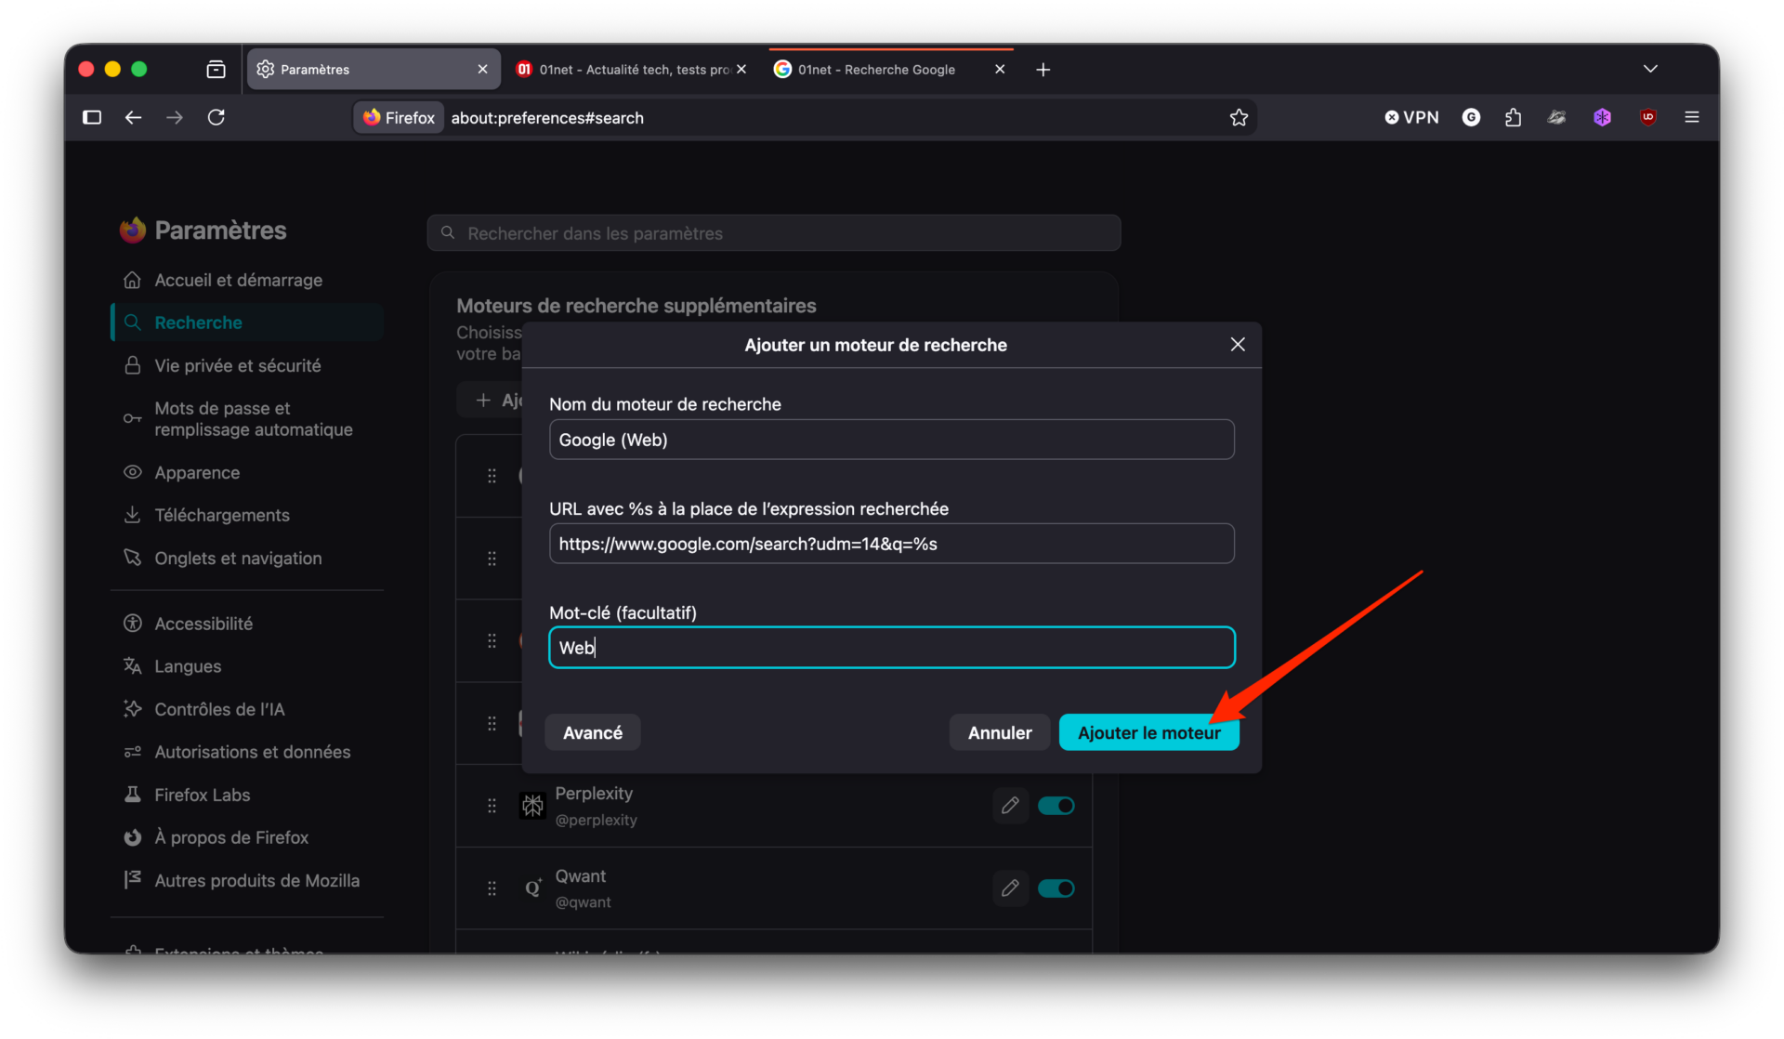This screenshot has width=1784, height=1039.
Task: Open the VPN toolbar button
Action: pyautogui.click(x=1411, y=117)
